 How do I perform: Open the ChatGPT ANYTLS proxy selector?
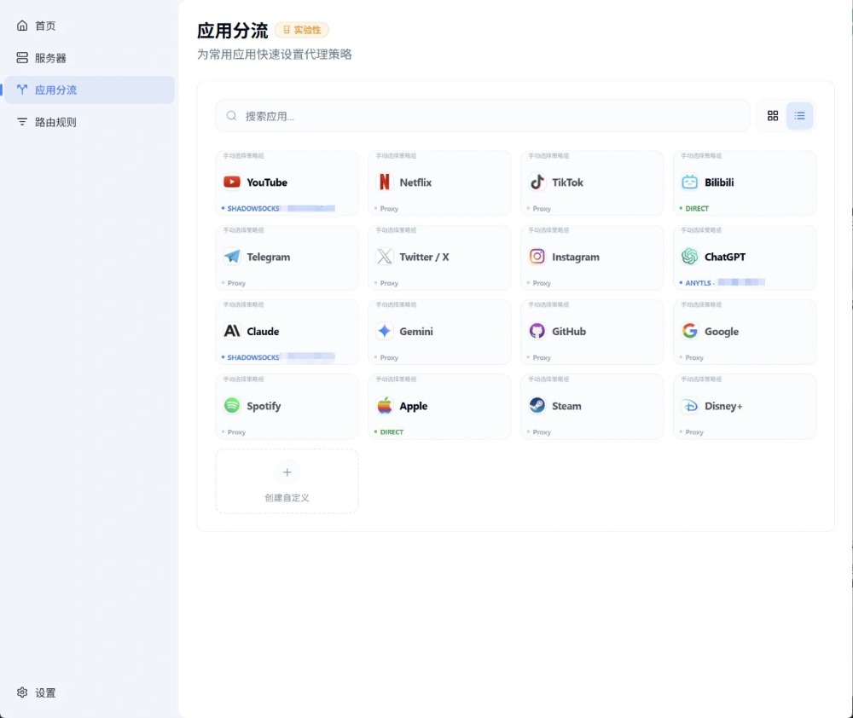[x=725, y=283]
